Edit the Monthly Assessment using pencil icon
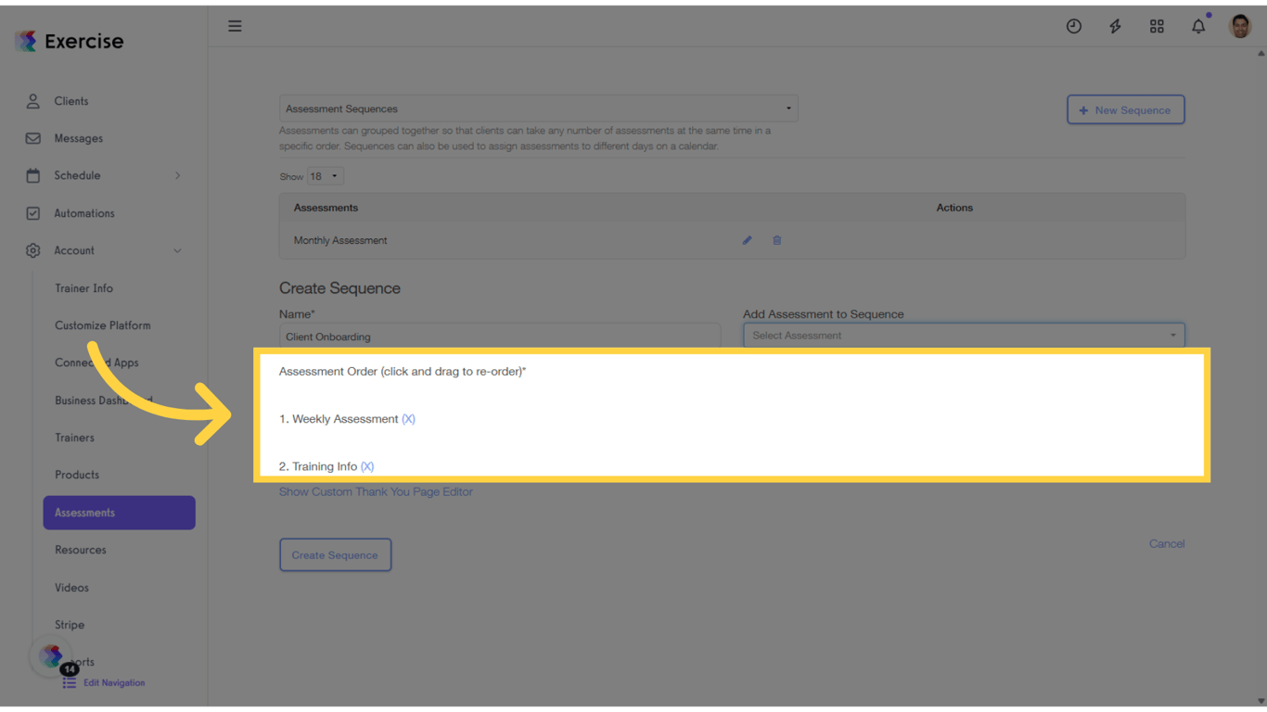The width and height of the screenshot is (1267, 712). (x=747, y=240)
